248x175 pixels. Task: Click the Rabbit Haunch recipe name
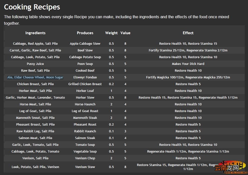[x=85, y=131]
